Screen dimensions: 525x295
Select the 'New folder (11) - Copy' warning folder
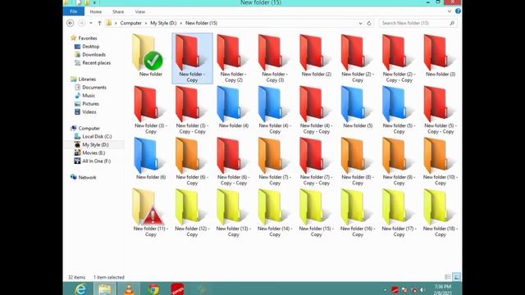coord(148,207)
